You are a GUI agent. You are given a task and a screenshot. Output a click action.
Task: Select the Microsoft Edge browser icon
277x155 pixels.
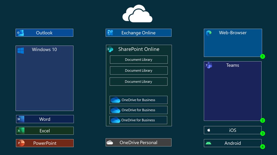[209, 33]
